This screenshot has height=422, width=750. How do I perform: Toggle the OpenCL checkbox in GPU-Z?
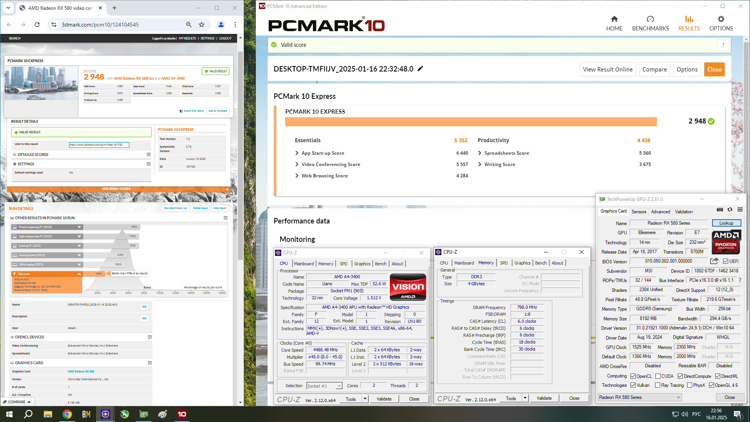633,376
